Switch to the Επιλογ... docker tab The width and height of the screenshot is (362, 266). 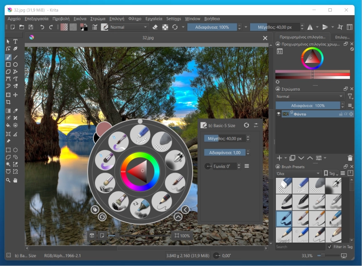[342, 37]
